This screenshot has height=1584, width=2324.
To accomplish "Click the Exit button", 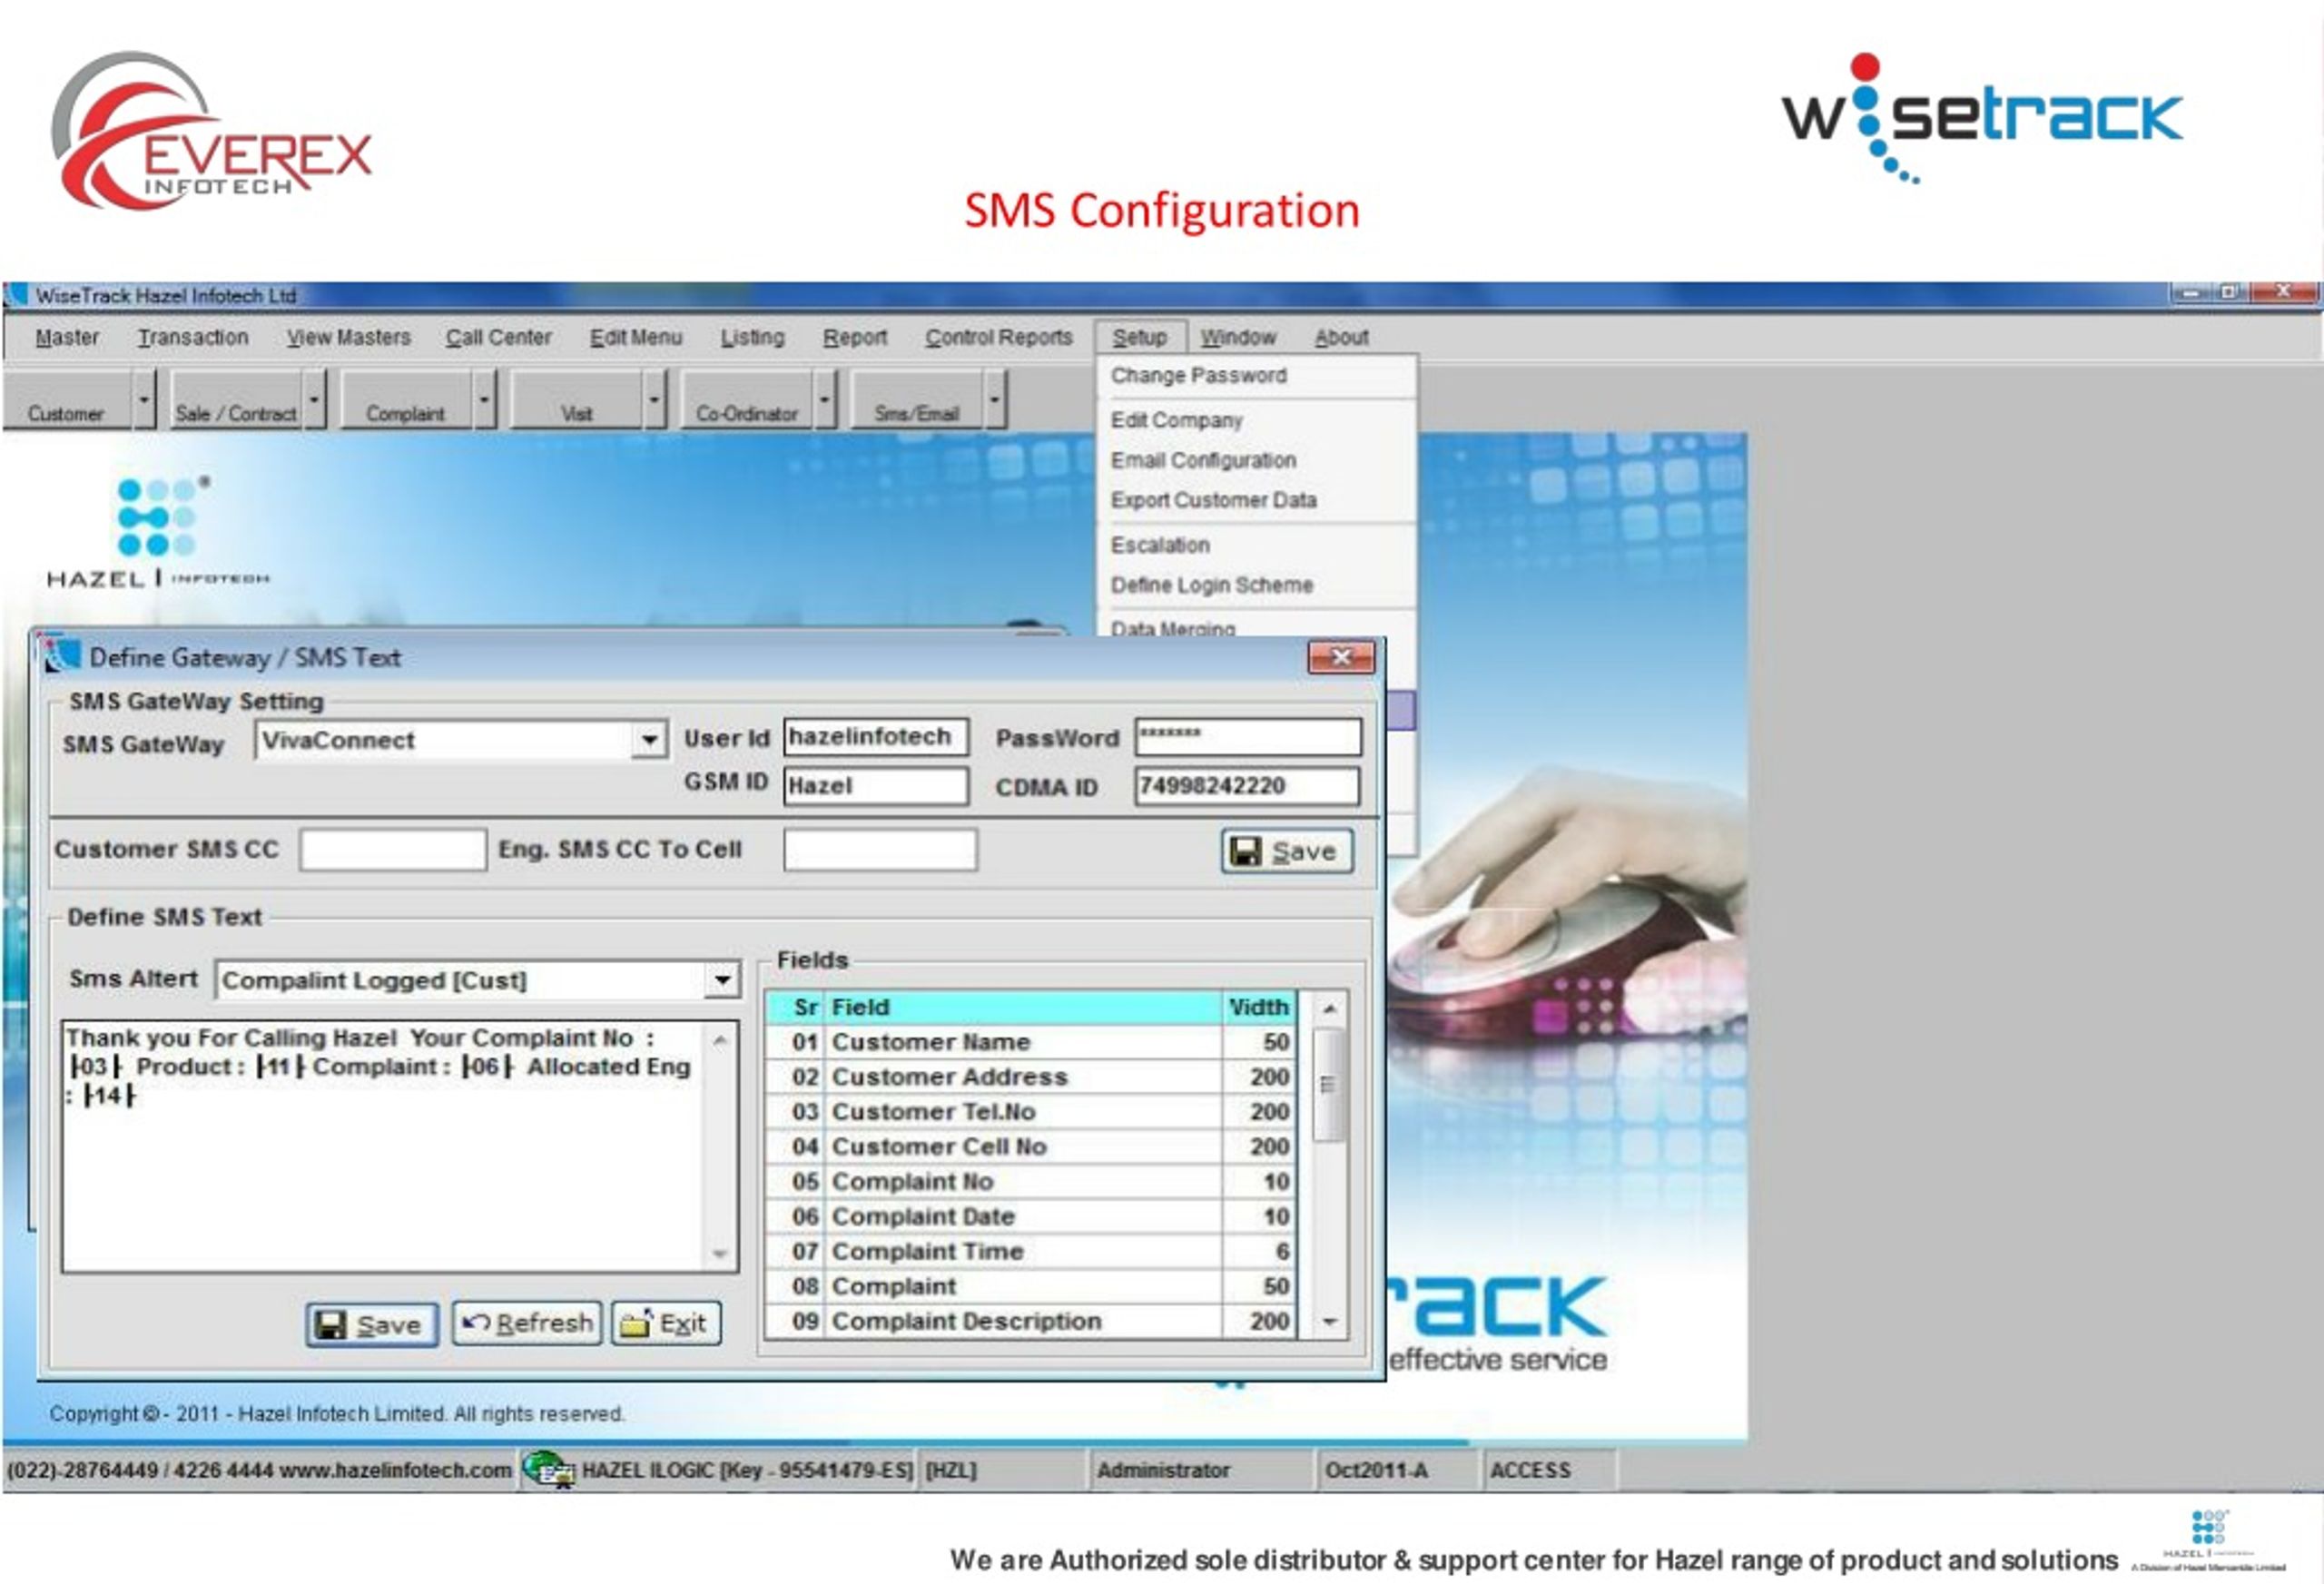I will (x=666, y=1323).
